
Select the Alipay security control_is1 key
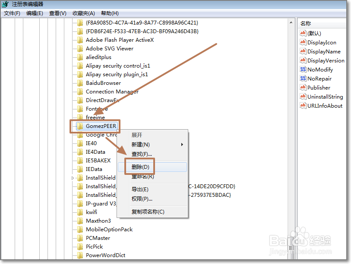(x=118, y=66)
